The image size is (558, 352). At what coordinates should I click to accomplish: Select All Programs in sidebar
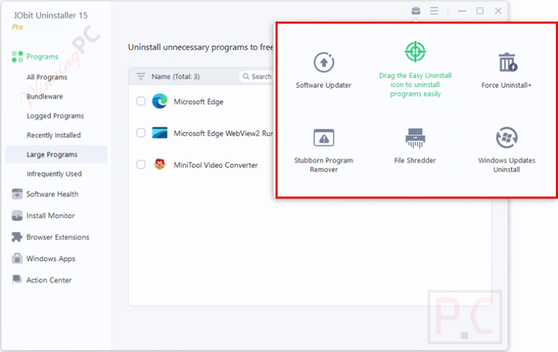[x=47, y=77]
